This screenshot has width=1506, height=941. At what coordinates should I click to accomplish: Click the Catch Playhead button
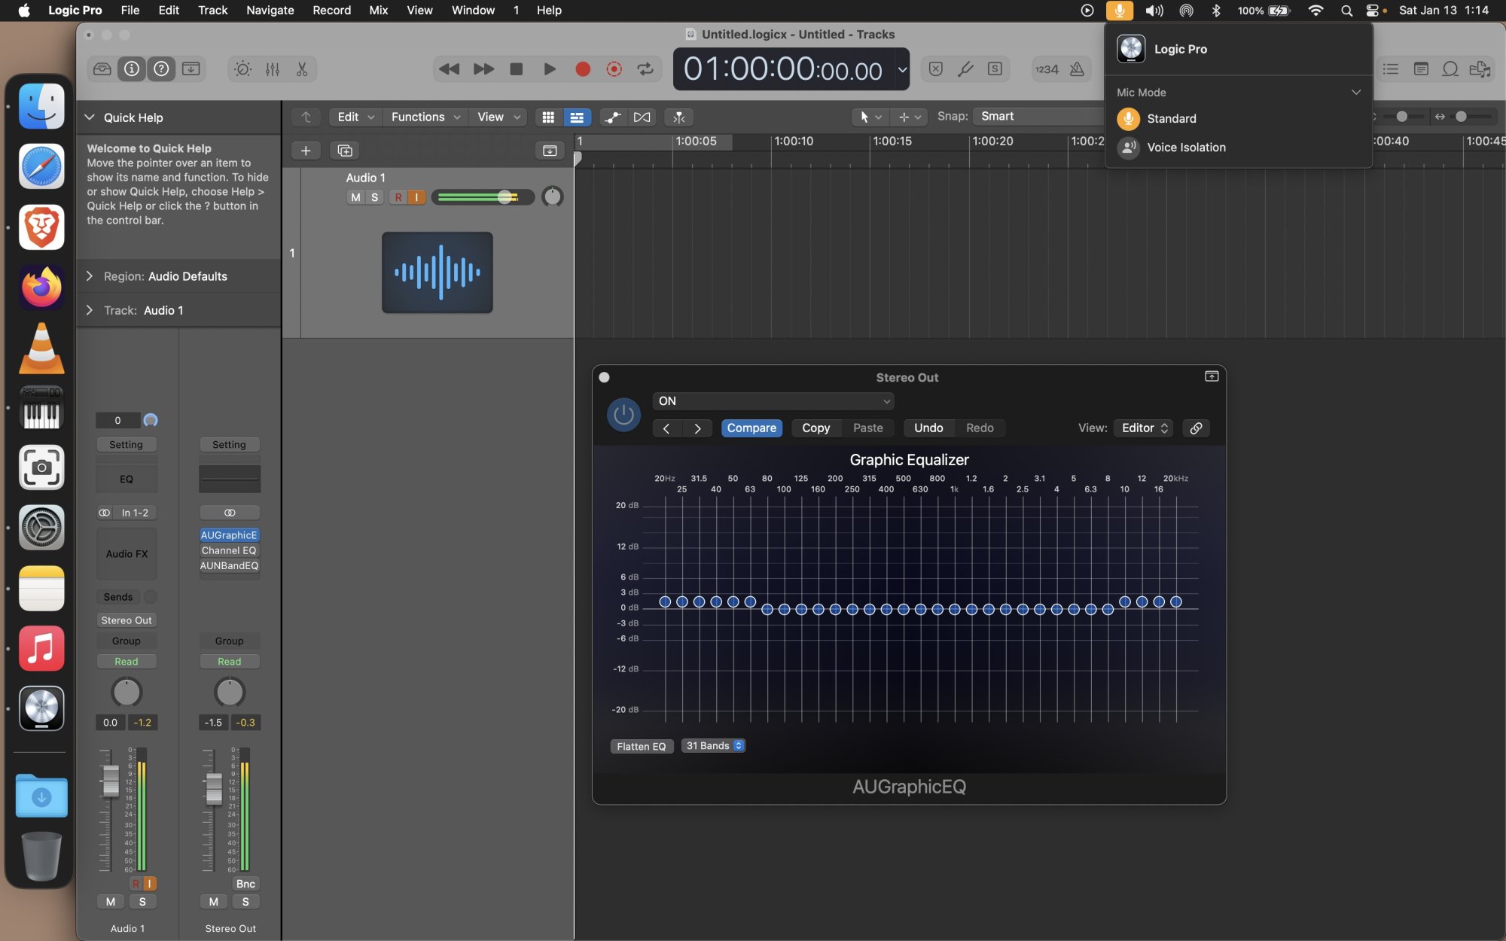[x=678, y=117]
